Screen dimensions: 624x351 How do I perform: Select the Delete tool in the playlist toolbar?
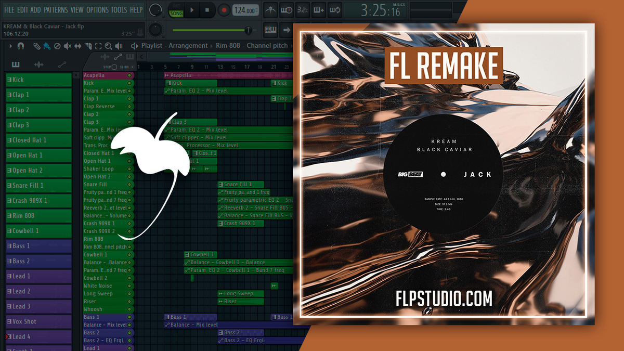(56, 46)
